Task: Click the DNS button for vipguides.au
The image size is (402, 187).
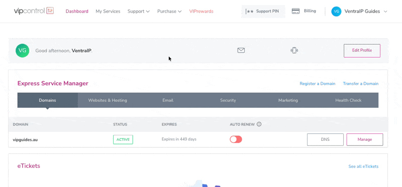Action: tap(325, 139)
